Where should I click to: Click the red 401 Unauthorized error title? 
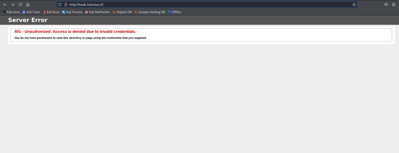pyautogui.click(x=75, y=32)
